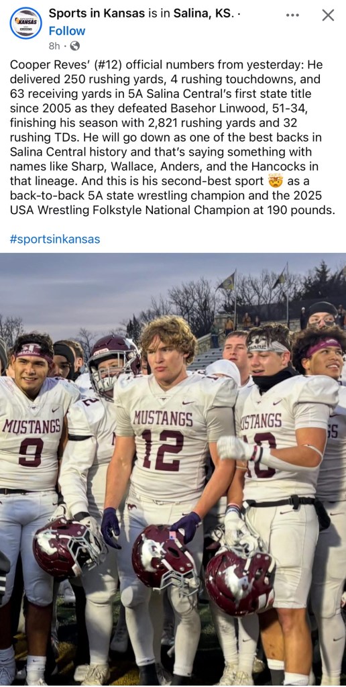This screenshot has height=687, width=346.
Task: Follow the Sports in Kansas page
Action: point(67,31)
